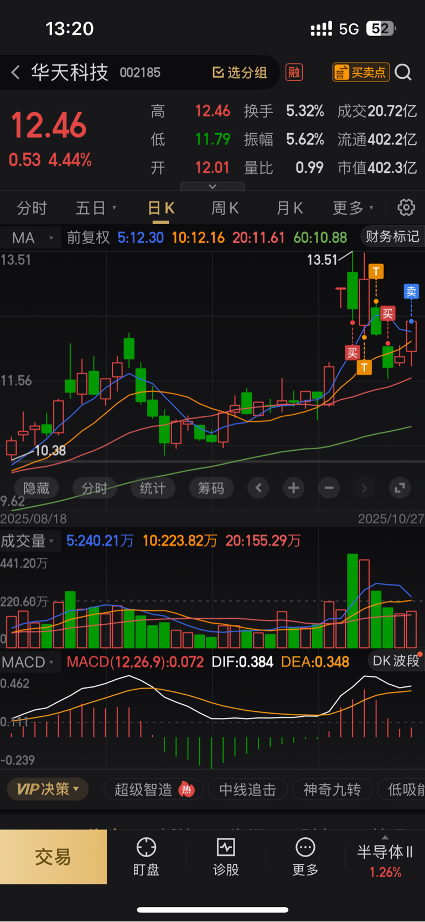This screenshot has height=922, width=425.
Task: Show the 筹码 chip distribution
Action: click(211, 488)
